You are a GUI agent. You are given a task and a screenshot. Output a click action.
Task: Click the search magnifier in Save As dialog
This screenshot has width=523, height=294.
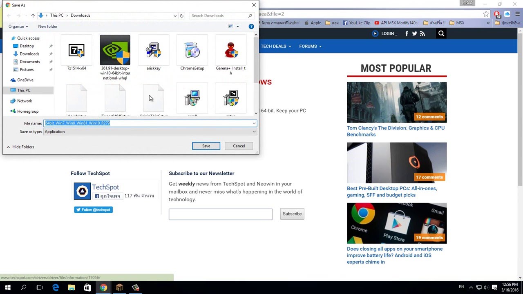[x=250, y=16]
